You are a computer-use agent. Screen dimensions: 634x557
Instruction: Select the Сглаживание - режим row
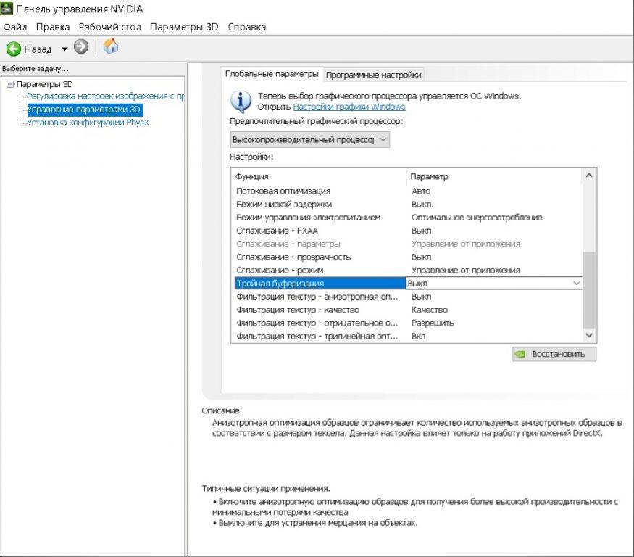tap(409, 270)
